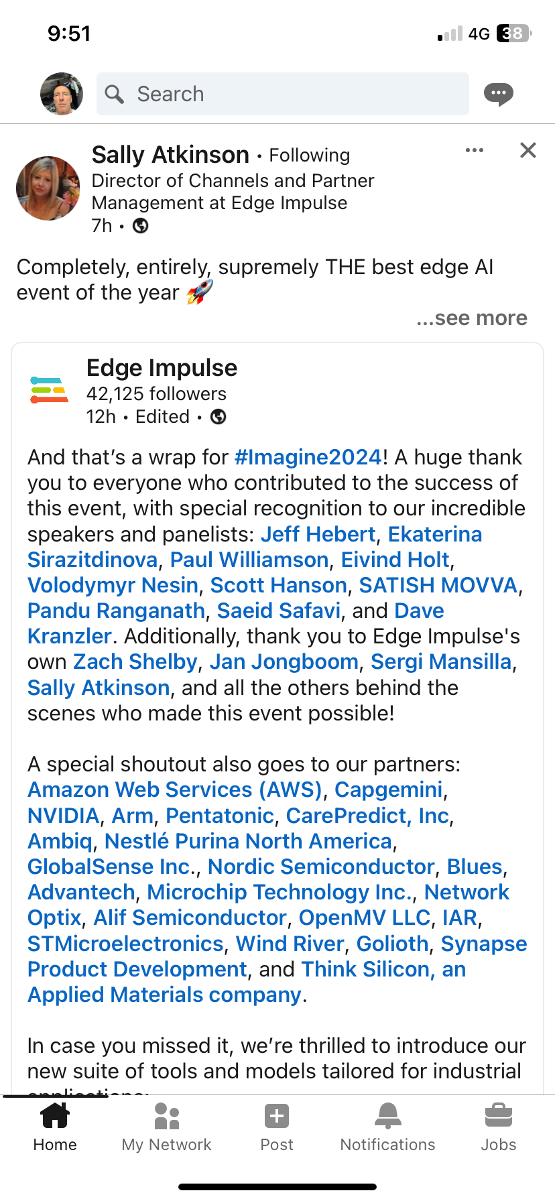This screenshot has height=1201, width=555.
Task: Open your profile photo in top bar
Action: point(62,94)
